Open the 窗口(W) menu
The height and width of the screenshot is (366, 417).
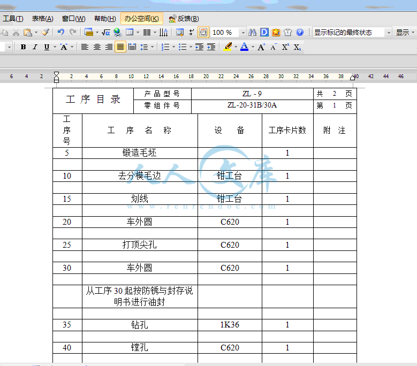coord(74,19)
